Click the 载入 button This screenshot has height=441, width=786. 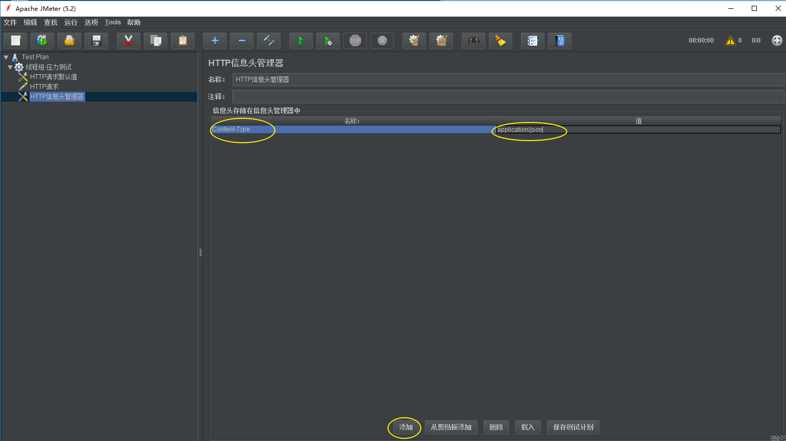[528, 427]
